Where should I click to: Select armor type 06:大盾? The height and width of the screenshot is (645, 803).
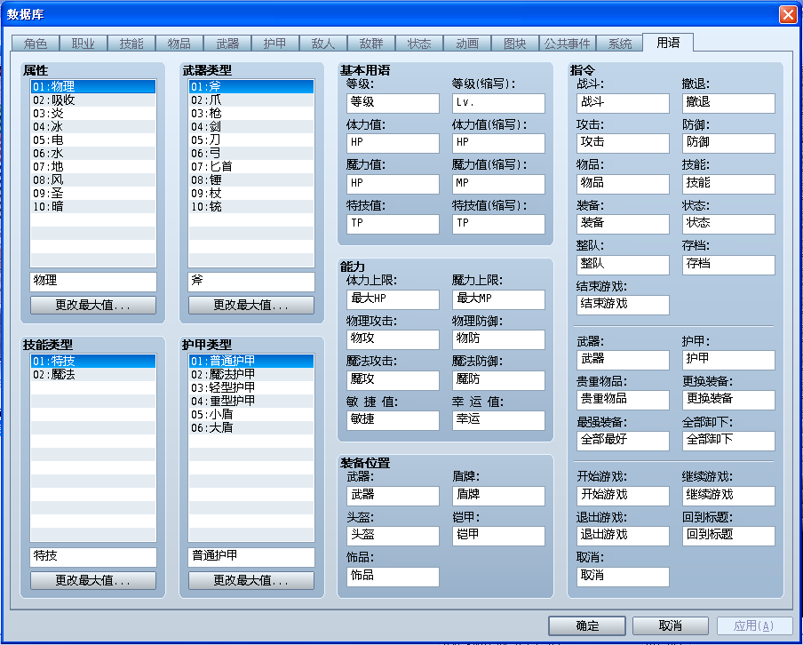[251, 428]
